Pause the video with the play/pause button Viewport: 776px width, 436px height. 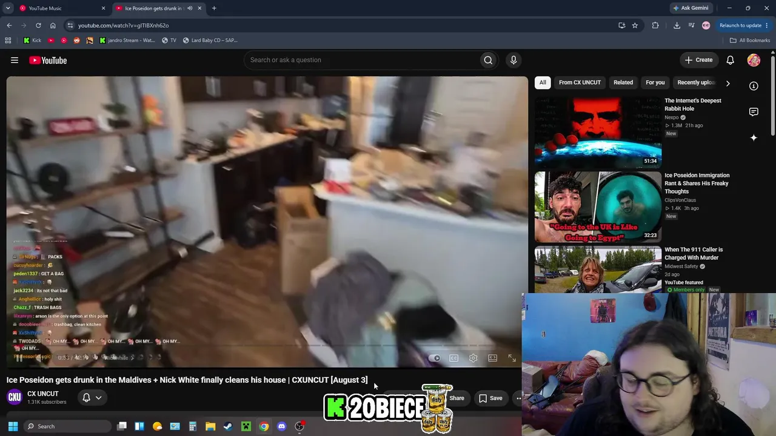point(19,357)
